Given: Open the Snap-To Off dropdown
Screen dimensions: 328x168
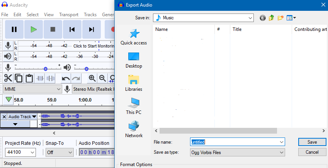Looking at the screenshot, I should coord(59,152).
